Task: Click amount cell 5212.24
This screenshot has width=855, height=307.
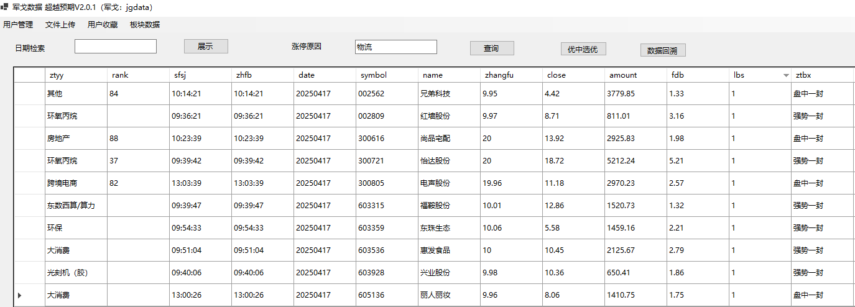Action: 635,161
